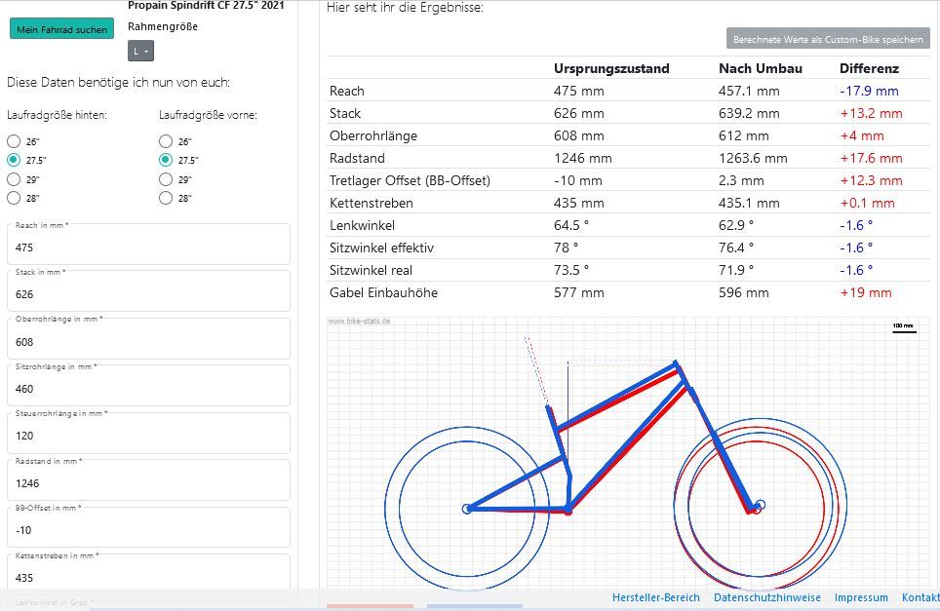Select 29" front wheel size
Image resolution: width=940 pixels, height=611 pixels.
coord(166,179)
